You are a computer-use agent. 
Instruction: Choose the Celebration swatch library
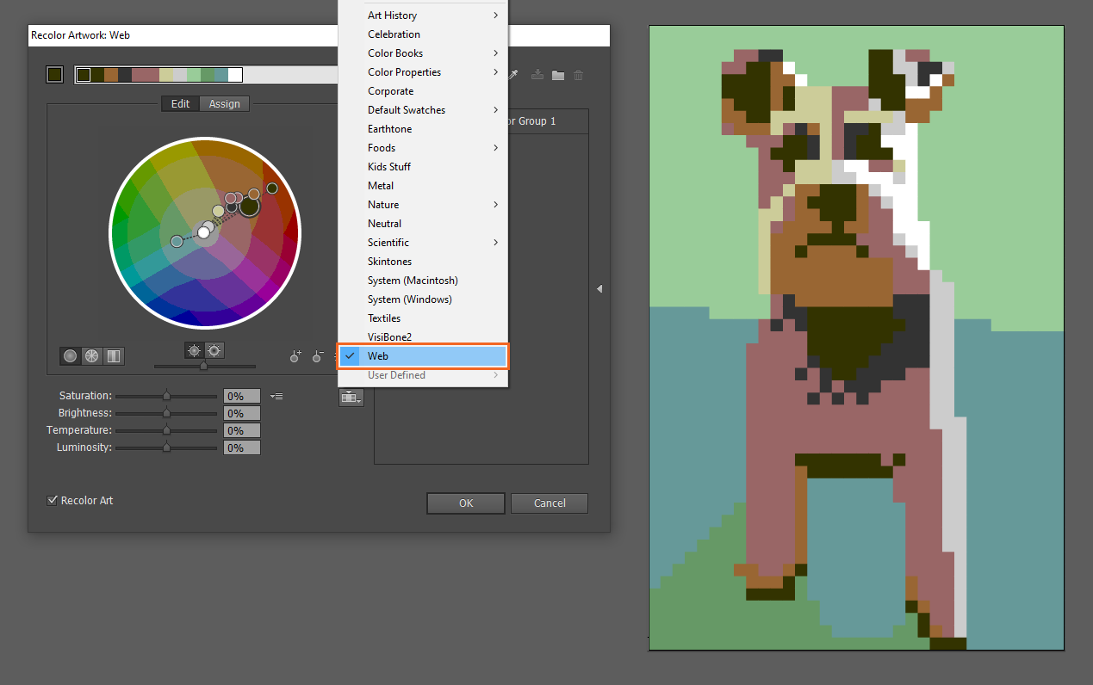pyautogui.click(x=423, y=34)
